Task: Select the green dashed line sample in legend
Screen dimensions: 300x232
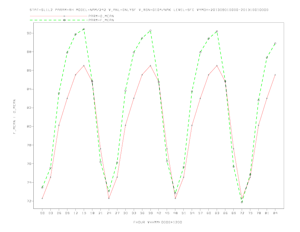Action: (59, 20)
